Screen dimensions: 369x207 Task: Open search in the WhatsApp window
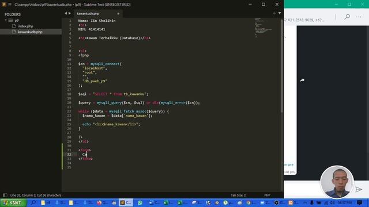(347, 17)
